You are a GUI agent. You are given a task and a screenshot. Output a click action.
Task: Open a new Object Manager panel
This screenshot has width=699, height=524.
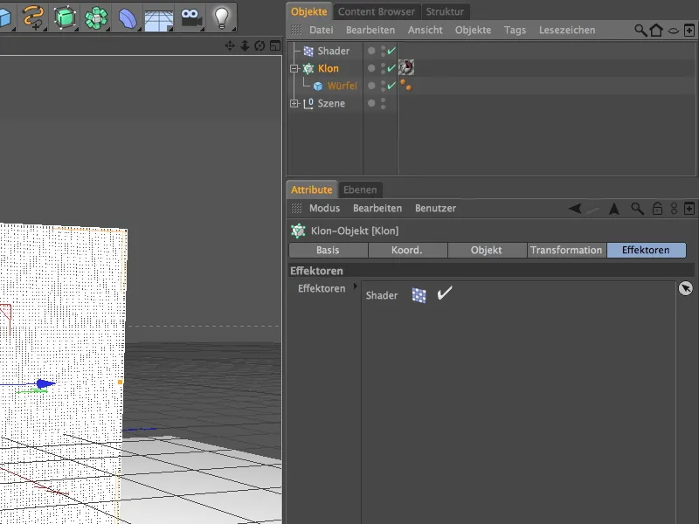click(x=689, y=31)
